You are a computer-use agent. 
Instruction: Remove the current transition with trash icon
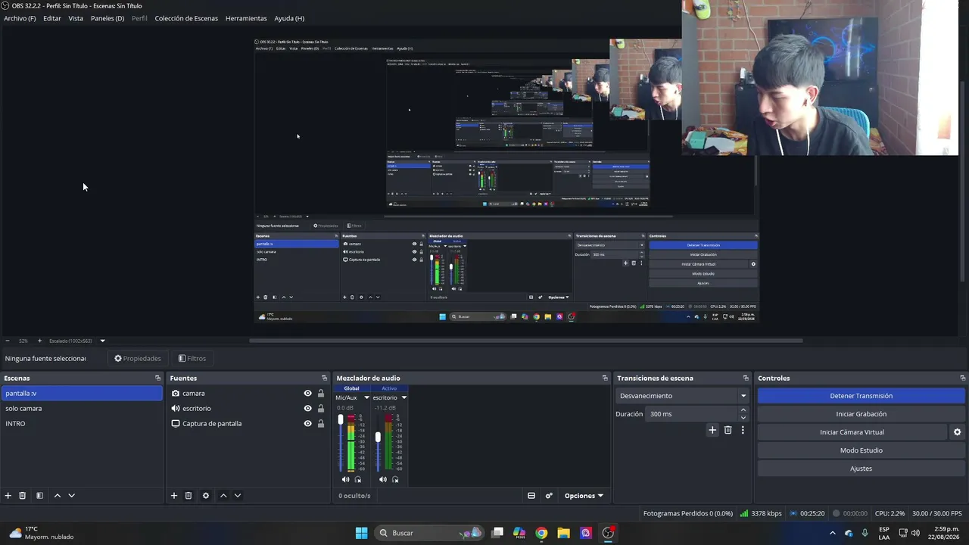pyautogui.click(x=728, y=430)
